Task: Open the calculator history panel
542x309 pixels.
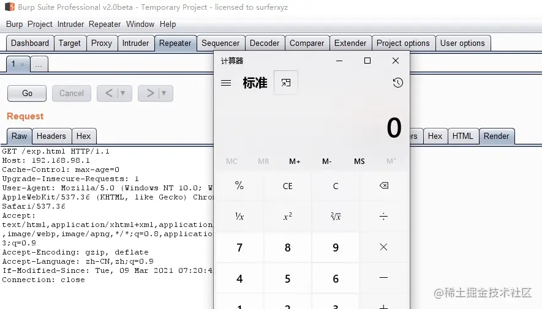Action: 398,83
